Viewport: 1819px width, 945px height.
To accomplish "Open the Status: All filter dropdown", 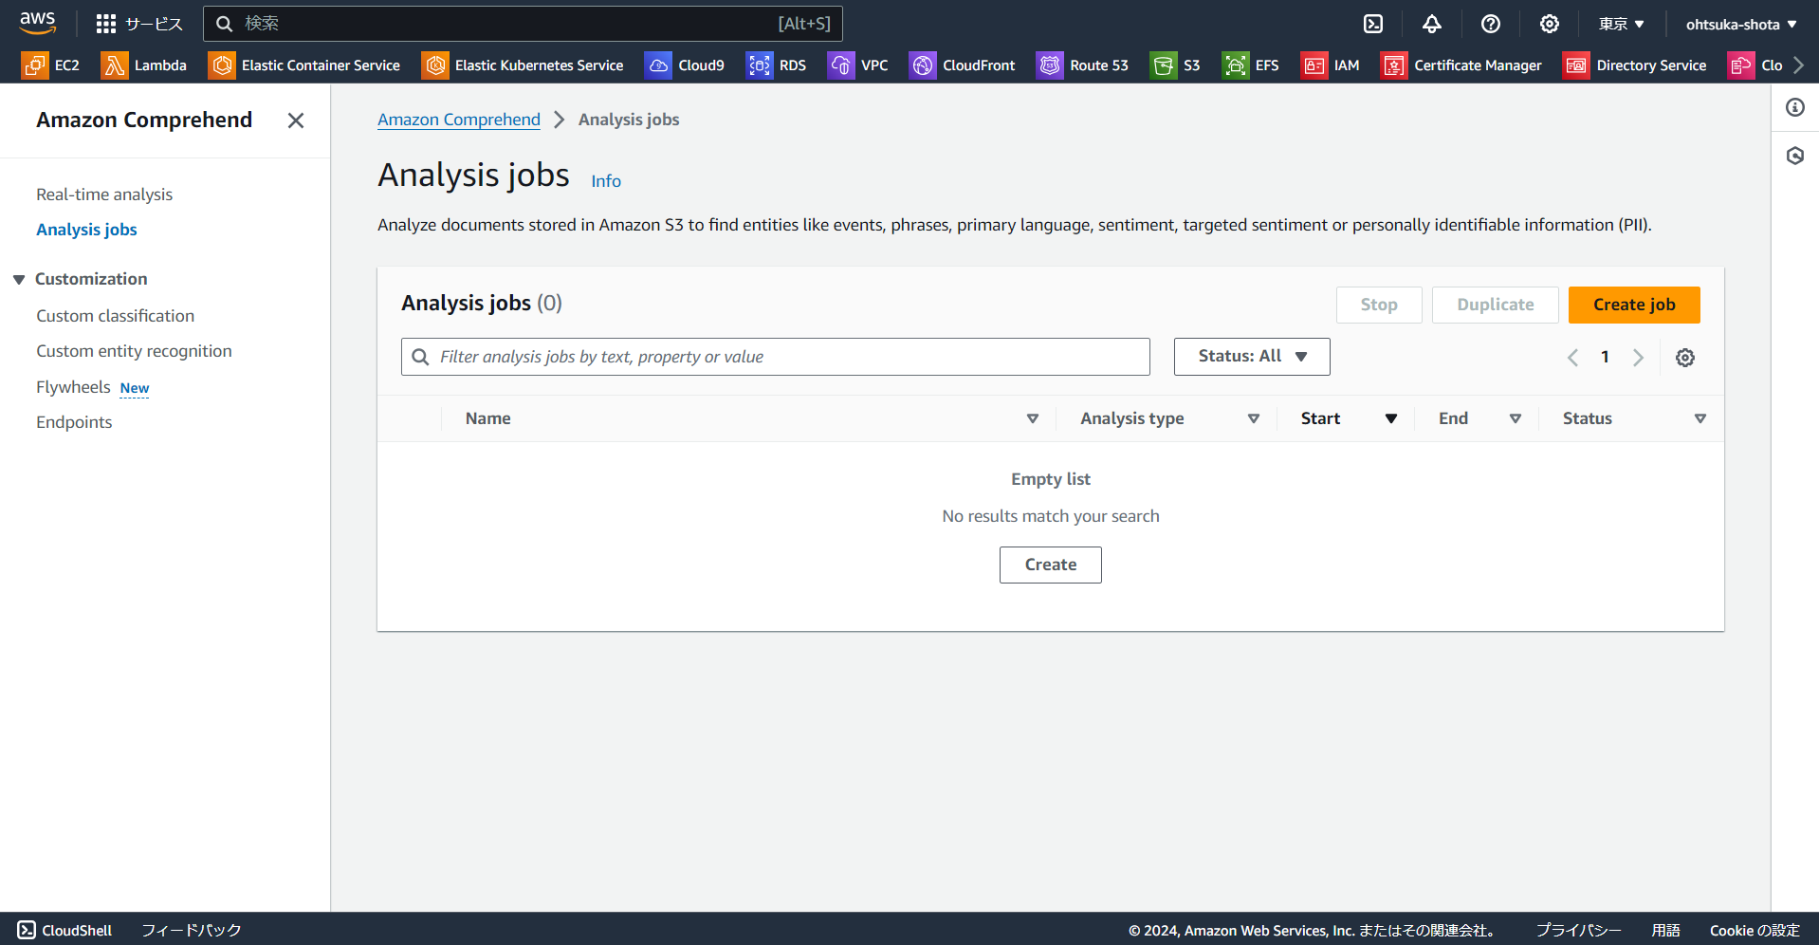I will tap(1252, 357).
